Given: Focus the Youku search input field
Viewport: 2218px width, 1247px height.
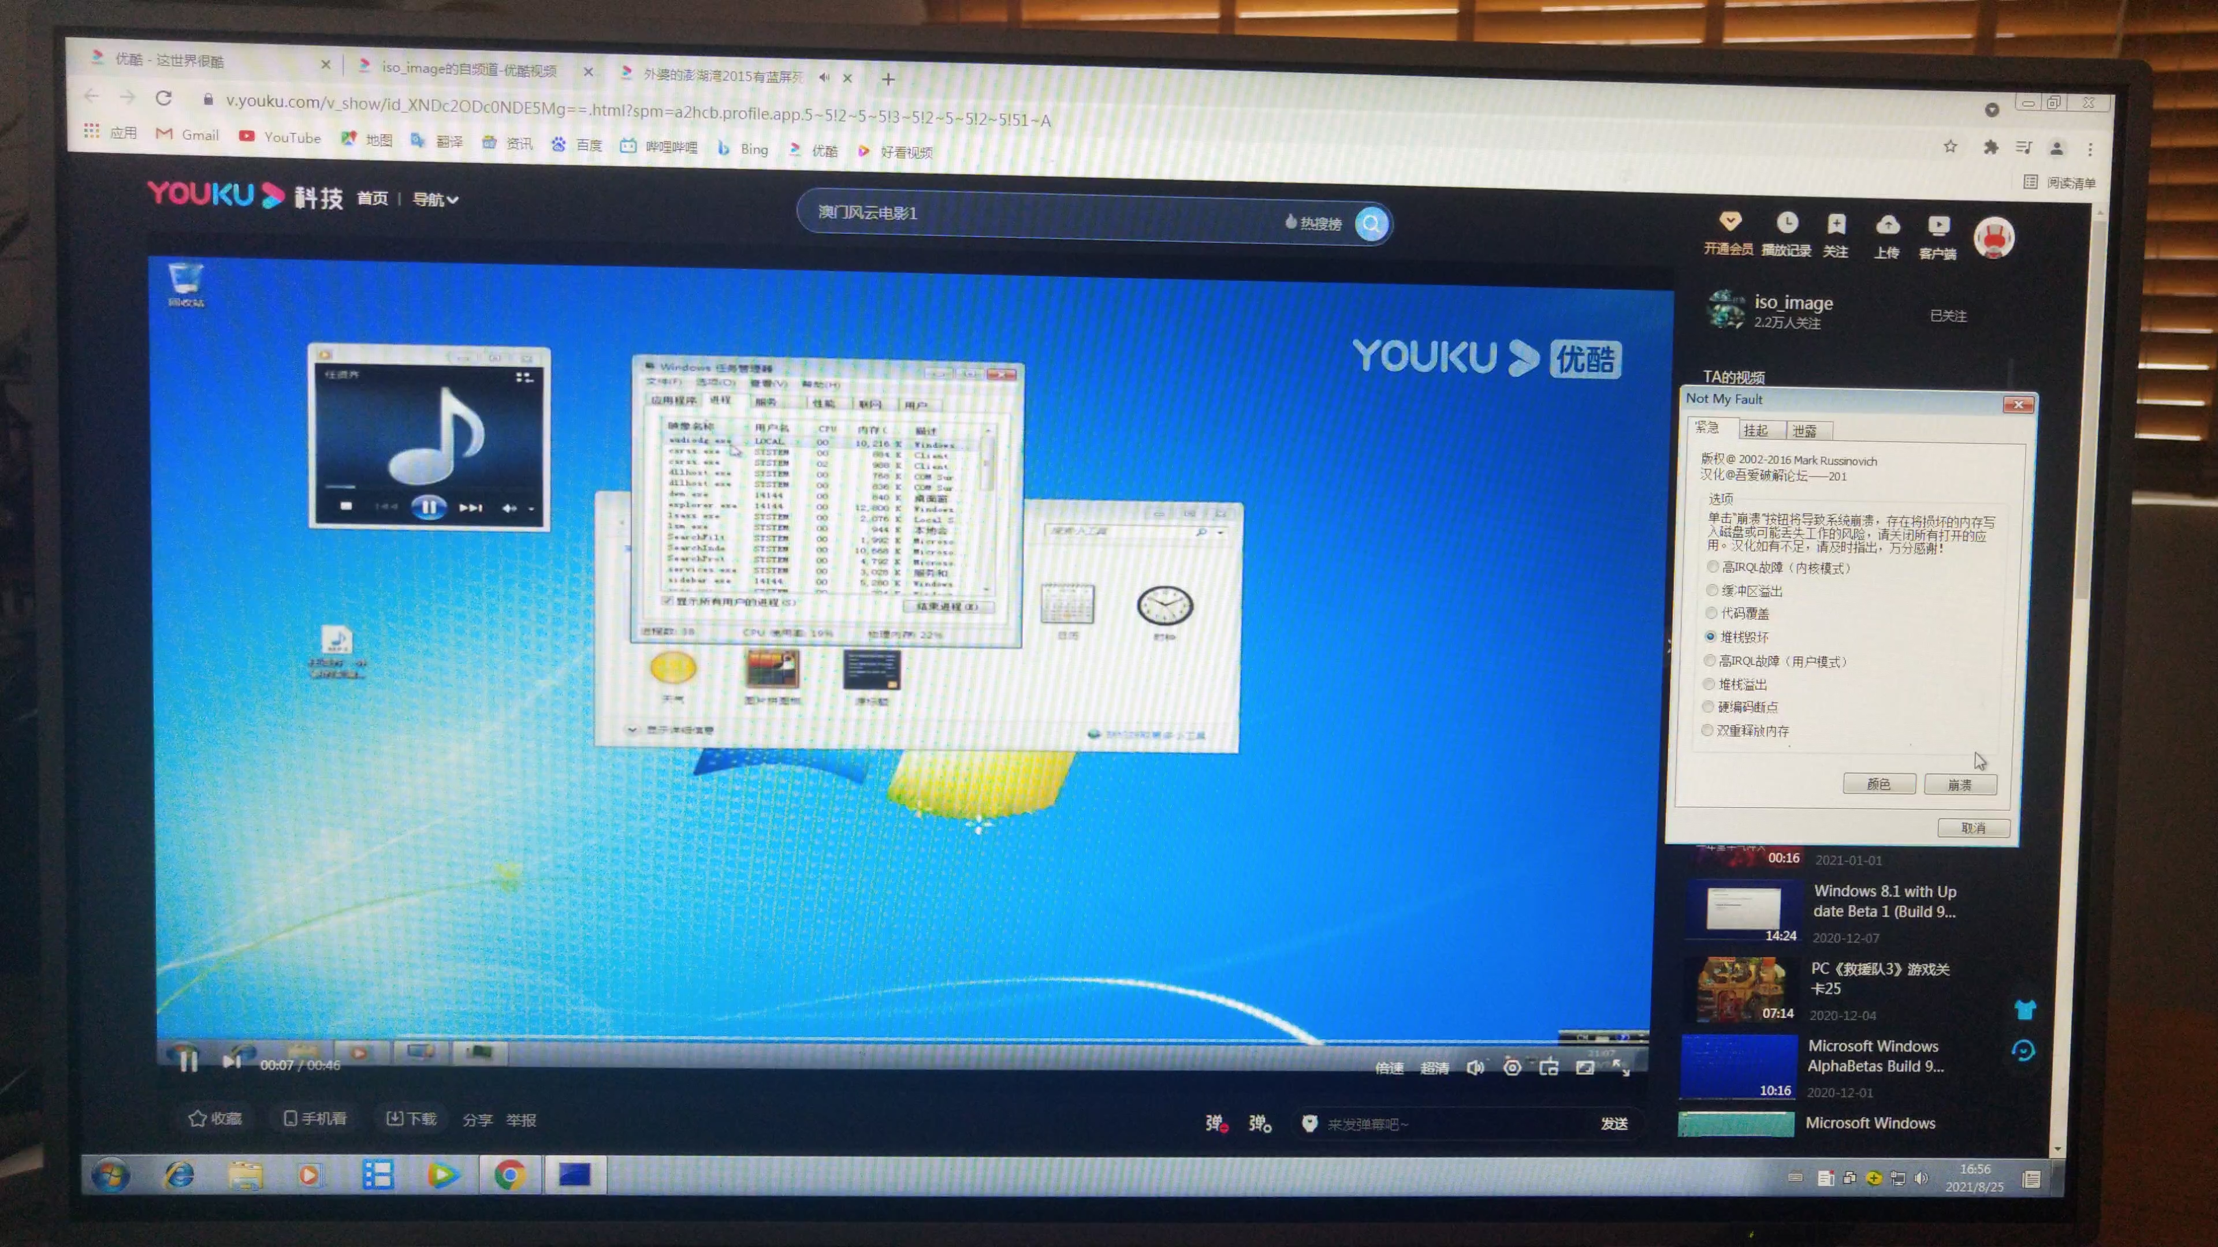Looking at the screenshot, I should coord(1042,215).
